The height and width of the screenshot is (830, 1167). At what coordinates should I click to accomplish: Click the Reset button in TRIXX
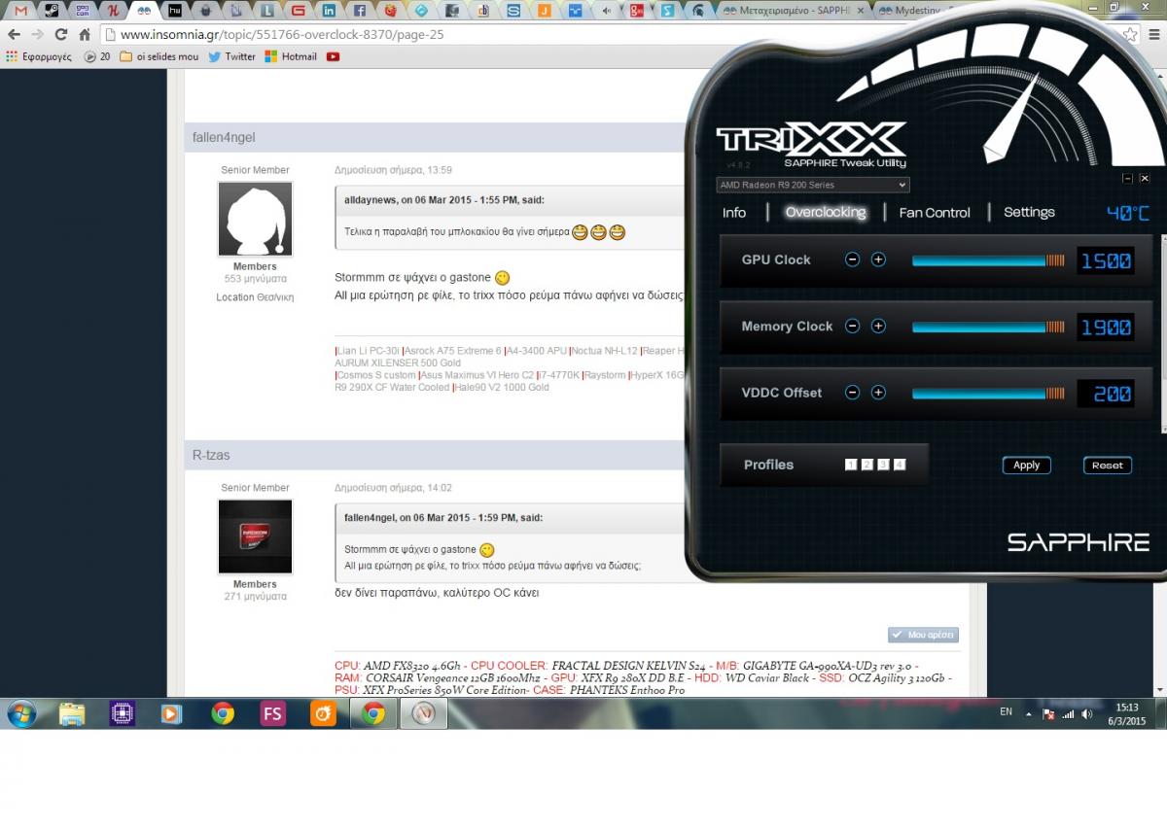[1108, 466]
